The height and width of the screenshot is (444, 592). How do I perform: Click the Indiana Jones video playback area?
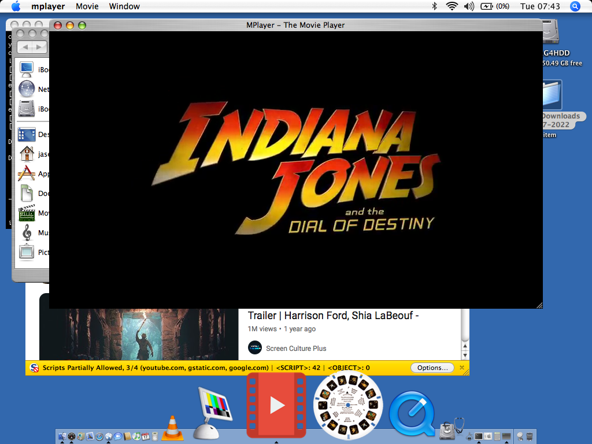pyautogui.click(x=295, y=169)
